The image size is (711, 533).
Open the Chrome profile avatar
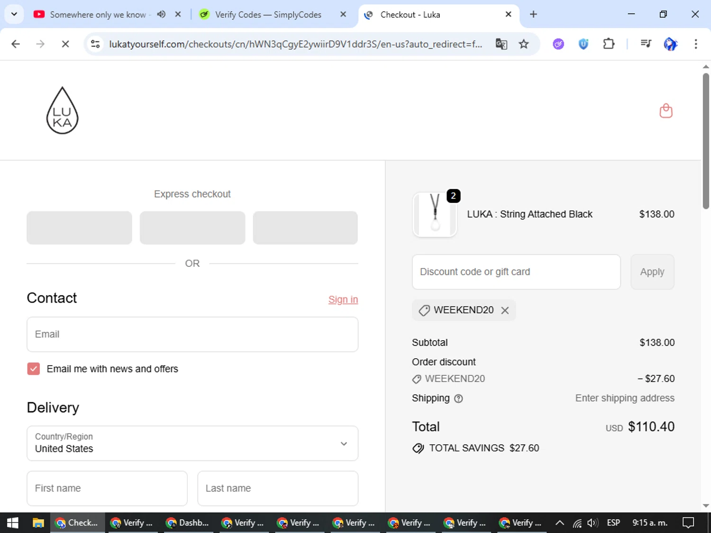(670, 44)
